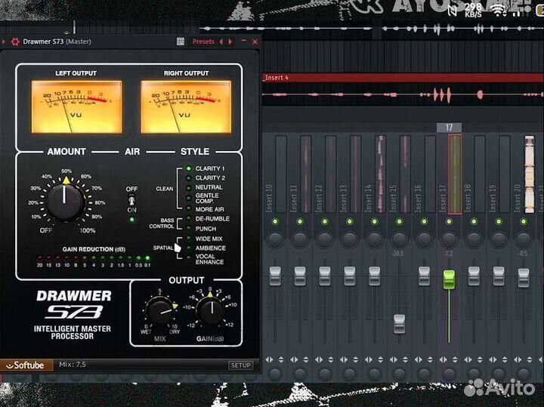The height and width of the screenshot is (407, 544).
Task: Minimize the Drawmer S73 plugin window
Action: 243,41
